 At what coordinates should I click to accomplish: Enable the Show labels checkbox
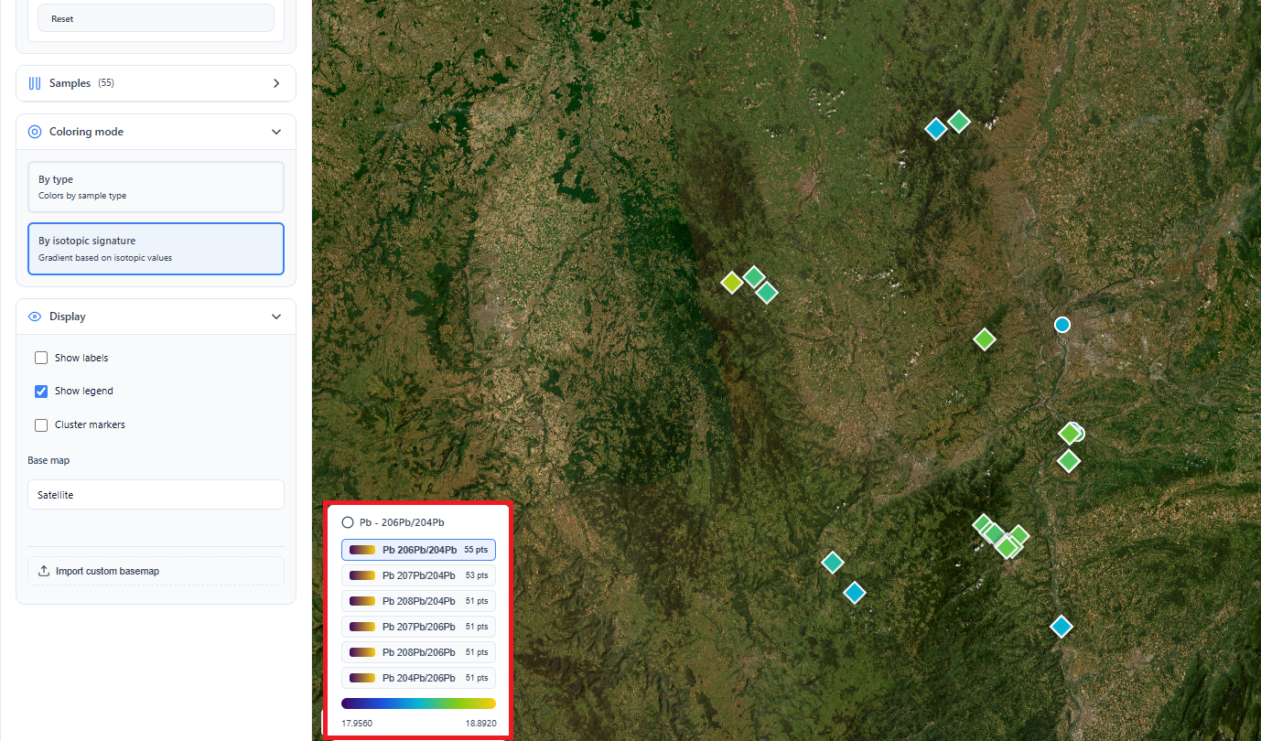(x=41, y=358)
